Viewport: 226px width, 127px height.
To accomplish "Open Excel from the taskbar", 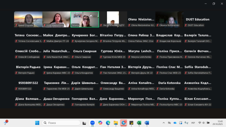I will [x=139, y=123].
